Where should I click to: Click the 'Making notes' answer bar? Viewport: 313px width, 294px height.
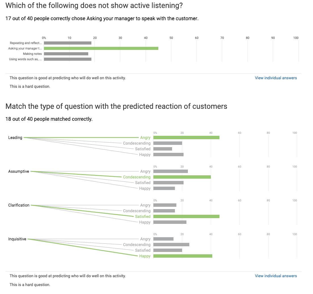(x=67, y=53)
